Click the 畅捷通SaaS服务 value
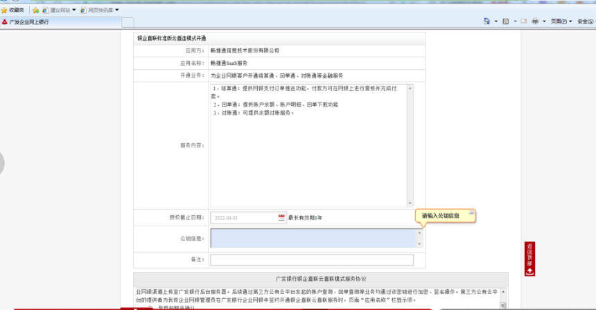Viewport: 596px width, 310px height. [x=229, y=63]
